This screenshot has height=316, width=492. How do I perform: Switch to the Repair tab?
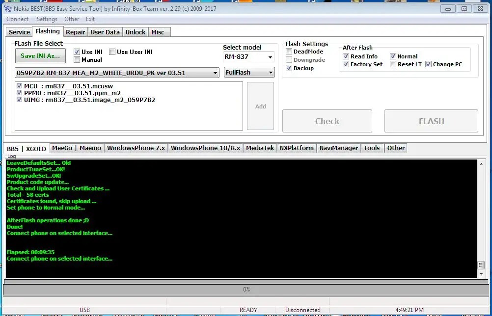point(75,31)
